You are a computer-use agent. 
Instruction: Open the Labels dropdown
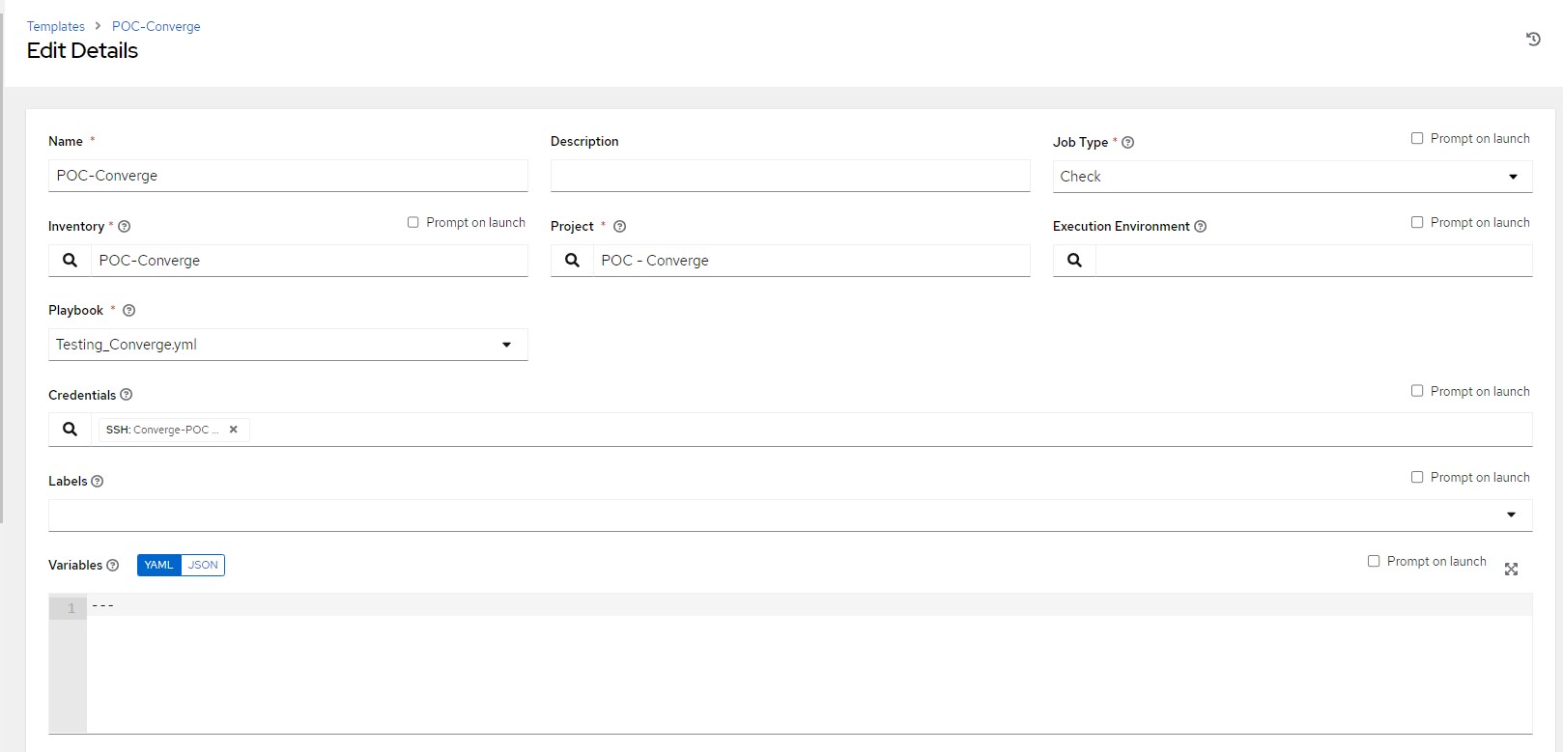(790, 515)
